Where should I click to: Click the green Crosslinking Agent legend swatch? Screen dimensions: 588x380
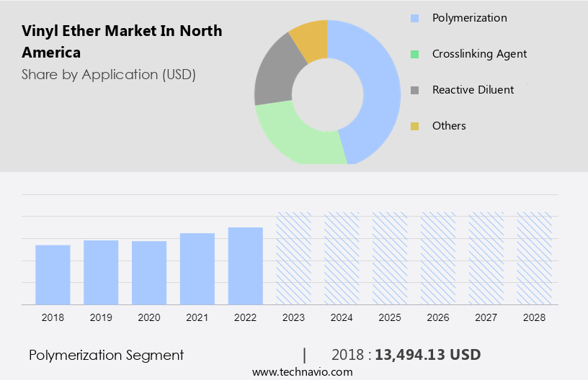tap(414, 54)
